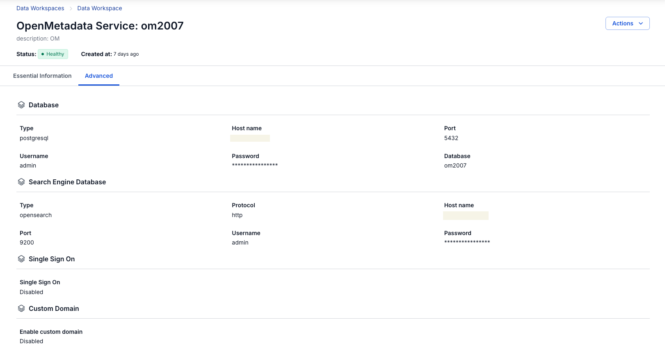Click the redacted Database host name value
This screenshot has width=665, height=351.
(x=250, y=138)
